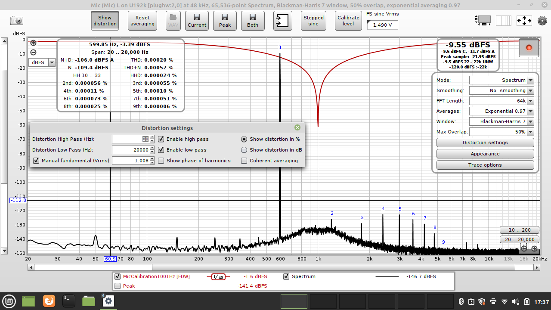Open the Averages dropdown showing Exponential 0.97
551x310 pixels.
tap(501, 111)
